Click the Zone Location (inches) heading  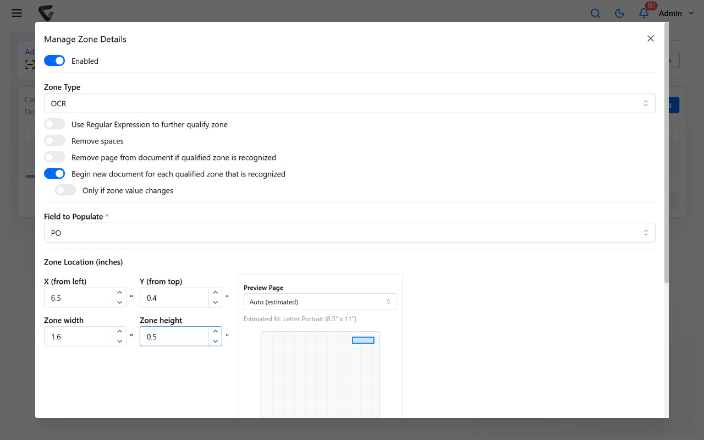point(83,262)
